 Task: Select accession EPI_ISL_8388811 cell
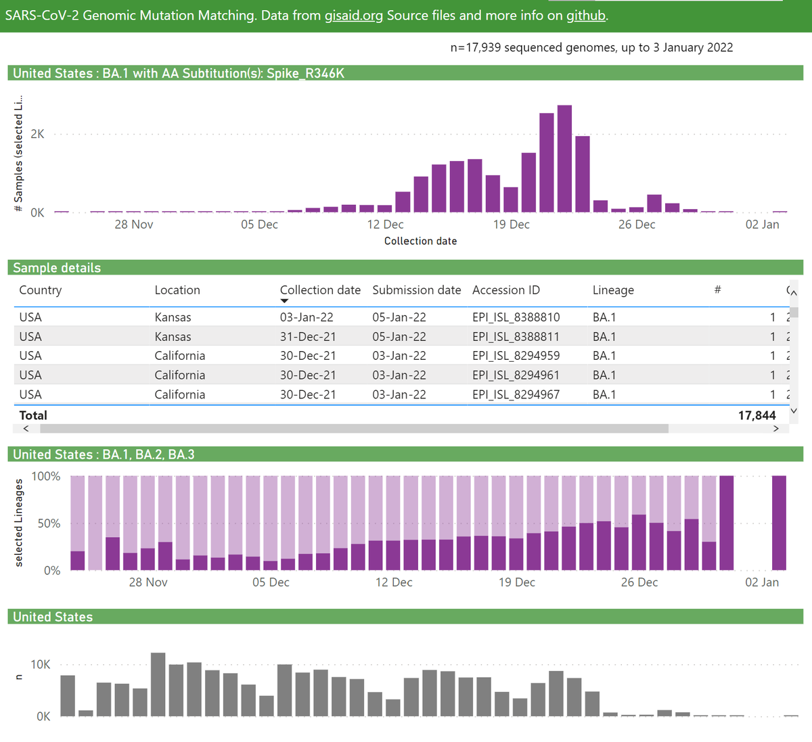pyautogui.click(x=516, y=337)
